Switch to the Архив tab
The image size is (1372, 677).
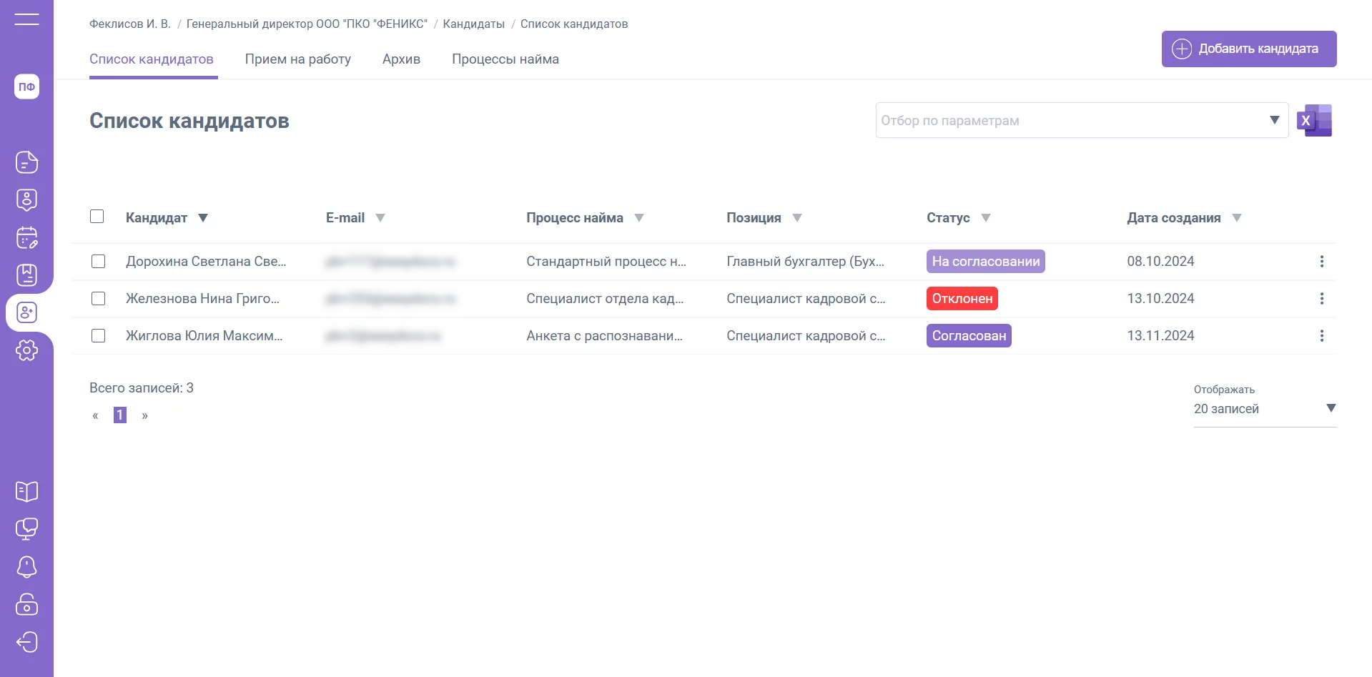pos(401,59)
